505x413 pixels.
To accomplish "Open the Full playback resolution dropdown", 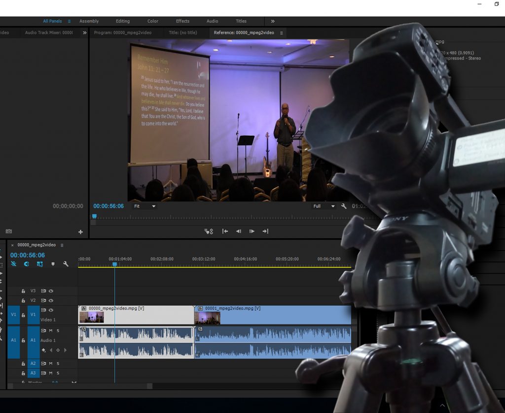I will (324, 206).
